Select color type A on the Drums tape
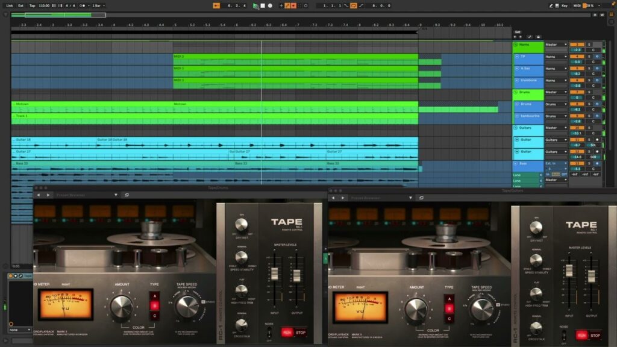Image resolution: width=617 pixels, height=347 pixels. [x=154, y=296]
